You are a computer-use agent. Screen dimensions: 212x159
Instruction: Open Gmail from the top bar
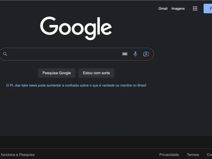click(163, 9)
